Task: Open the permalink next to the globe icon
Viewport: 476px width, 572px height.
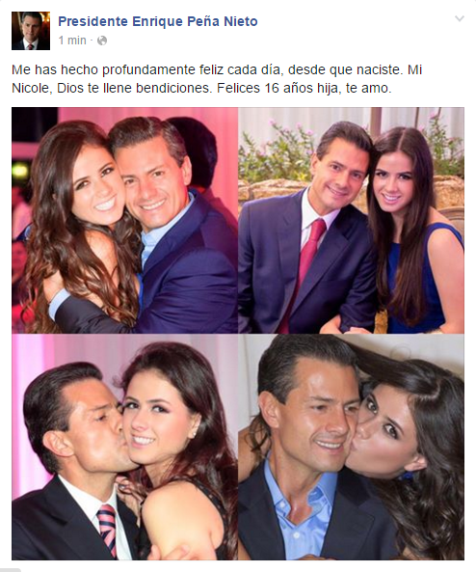Action: 72,41
